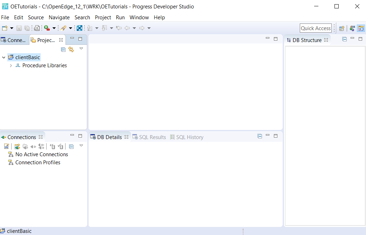Viewport: 366px width, 235px height.
Task: Open the Window menu
Action: click(139, 18)
